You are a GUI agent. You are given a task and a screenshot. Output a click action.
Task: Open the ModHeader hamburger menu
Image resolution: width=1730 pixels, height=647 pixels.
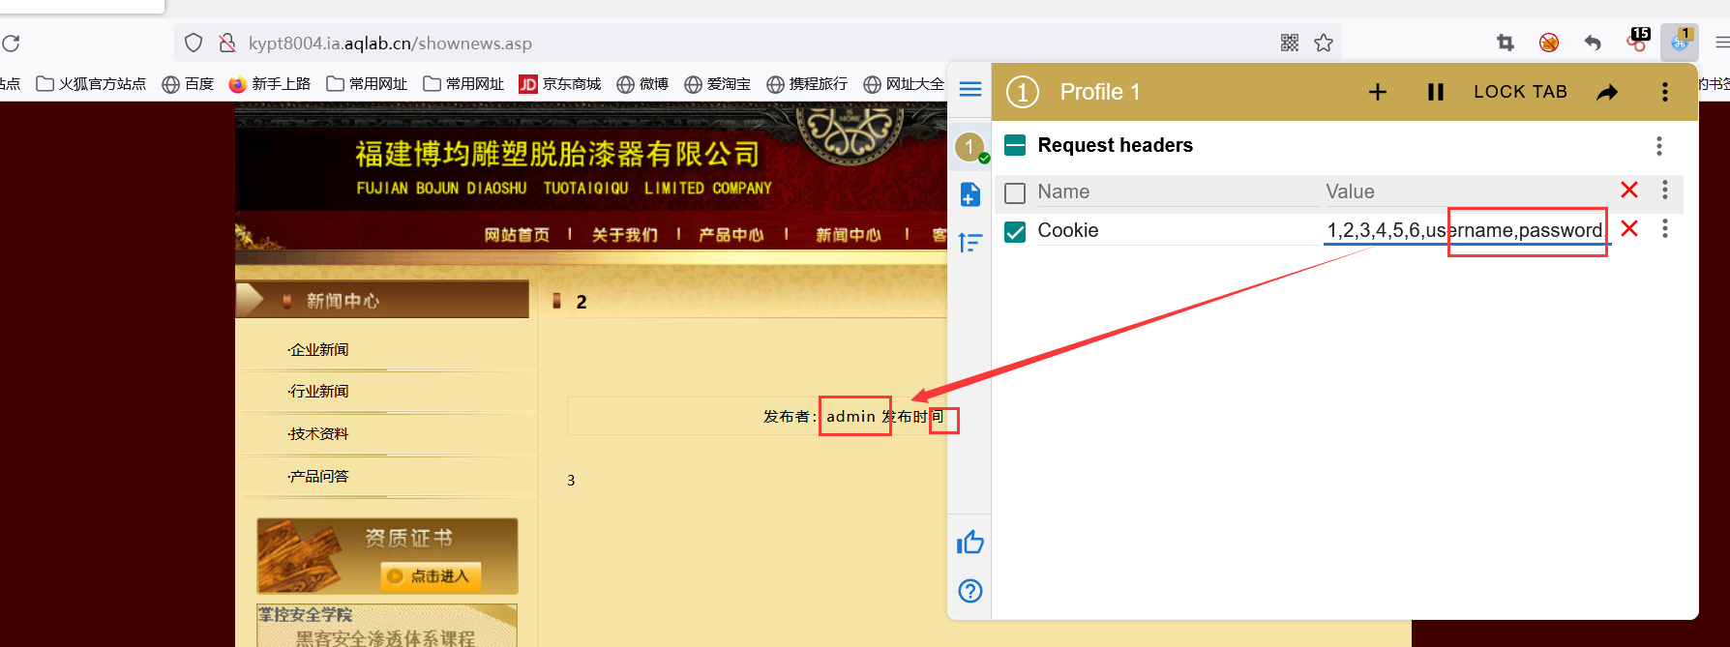click(x=970, y=90)
